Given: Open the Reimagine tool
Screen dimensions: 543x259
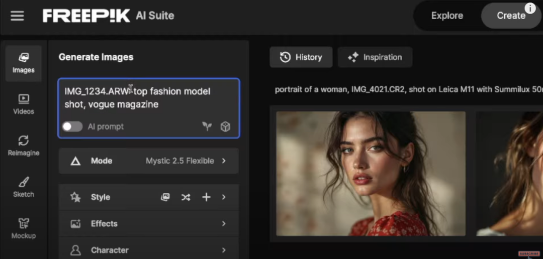Looking at the screenshot, I should coord(24,146).
